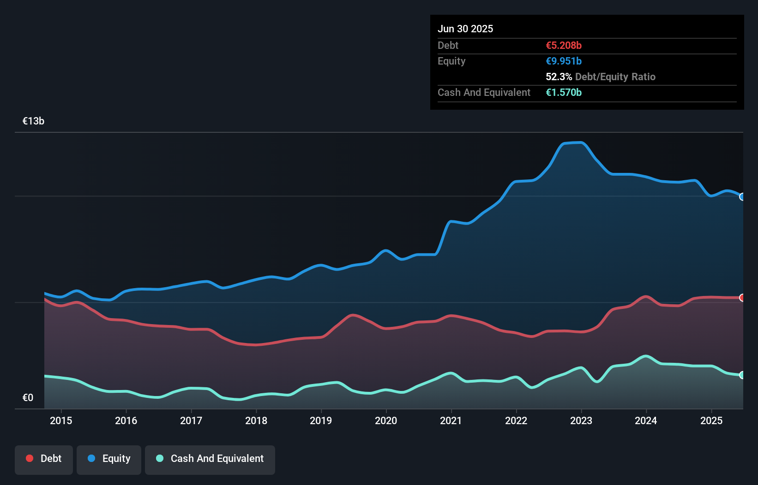Click the Jun 30 2025 tooltip date

click(465, 29)
